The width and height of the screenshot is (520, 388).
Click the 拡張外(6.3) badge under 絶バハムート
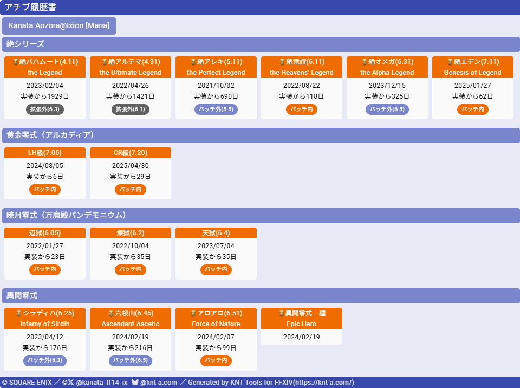(45, 109)
